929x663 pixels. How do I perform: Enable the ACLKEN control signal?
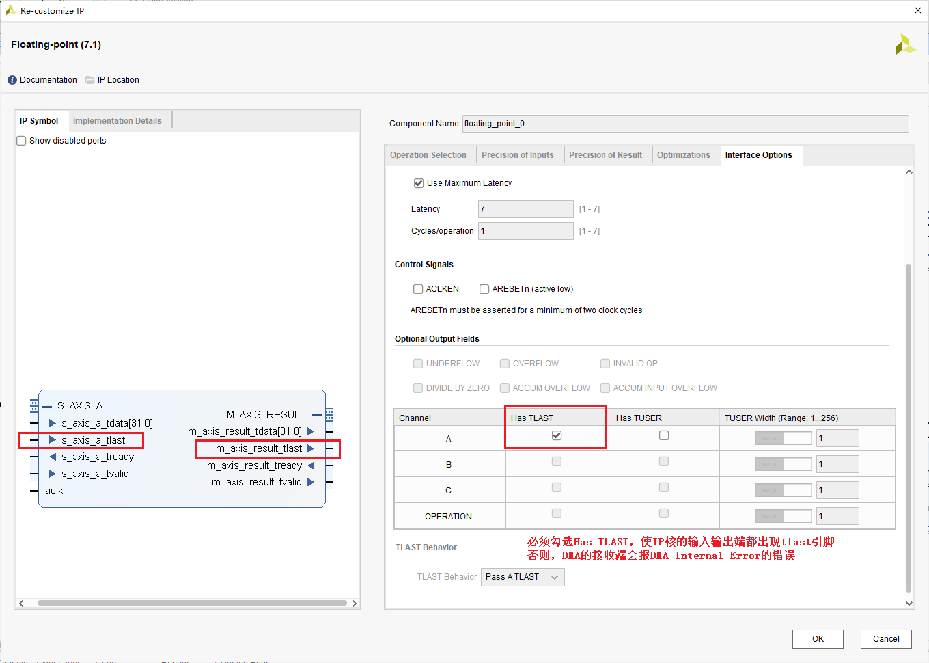click(x=418, y=288)
